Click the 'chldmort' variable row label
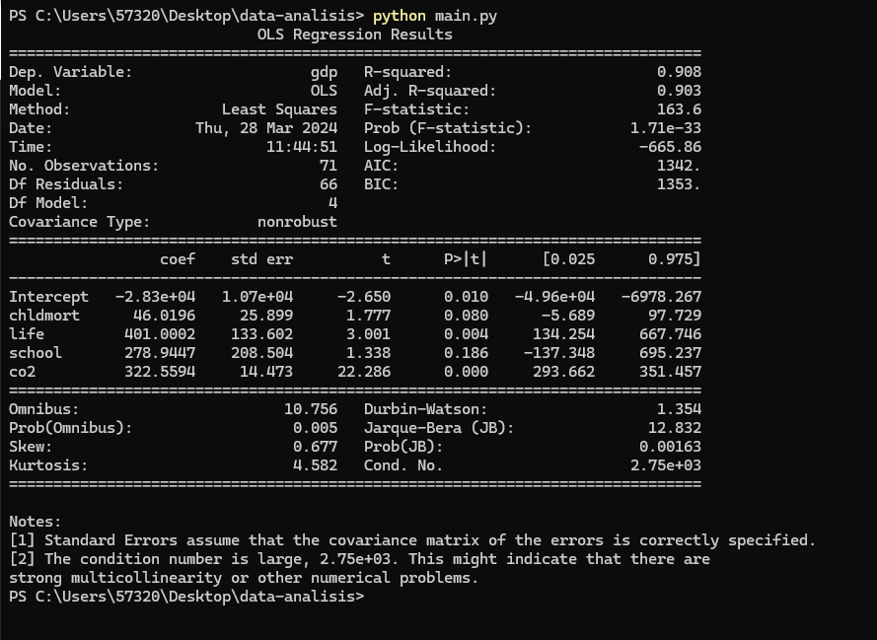 (44, 316)
